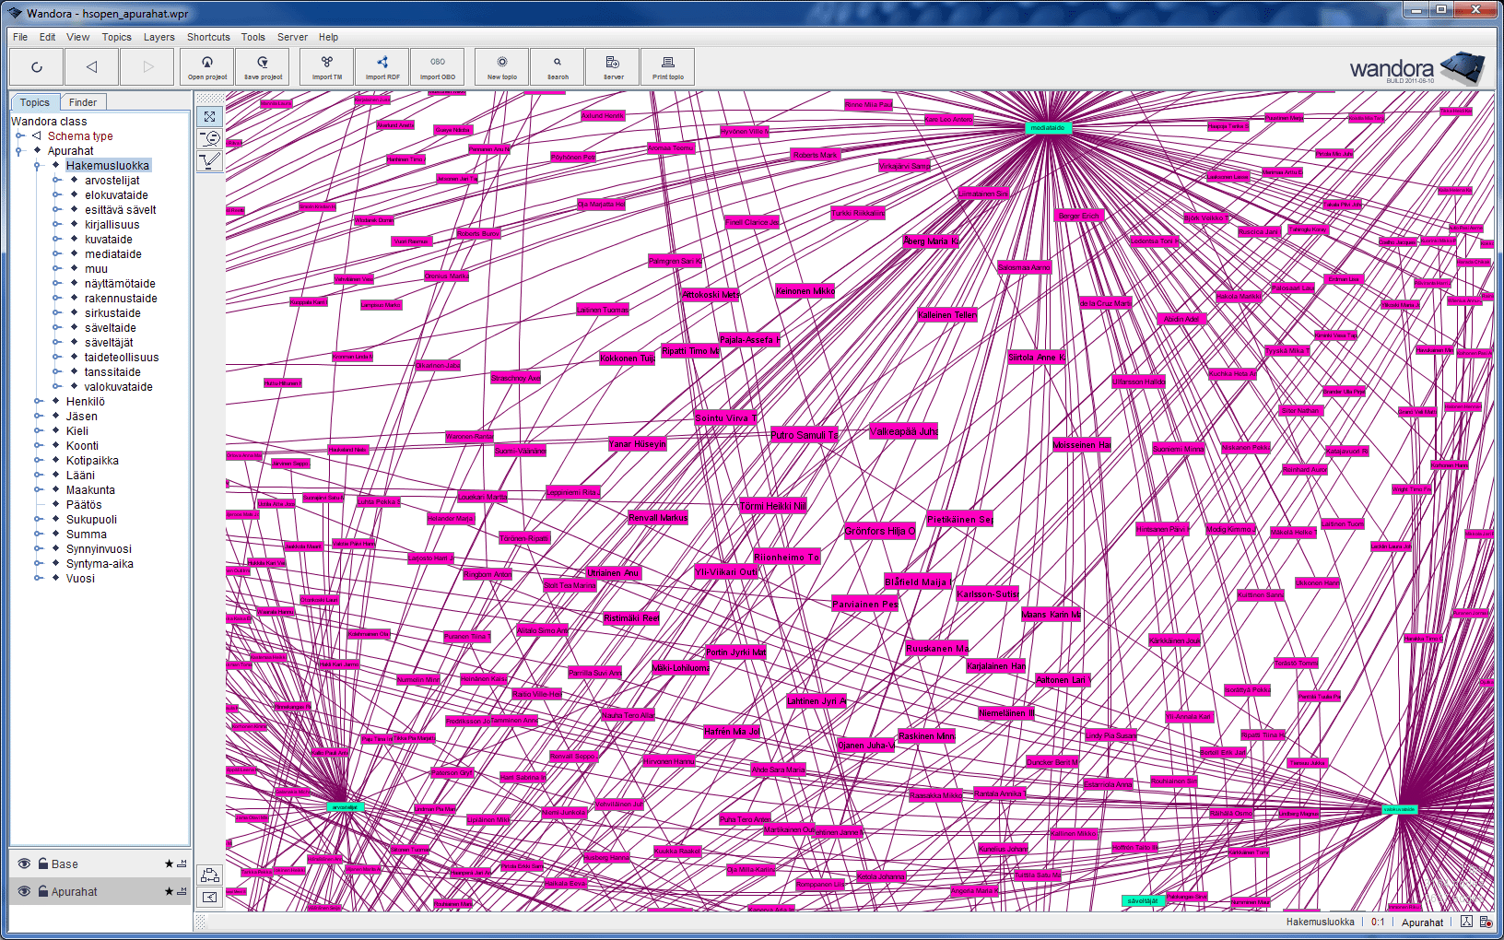This screenshot has width=1504, height=940.
Task: Click the New topic toolbar icon
Action: click(x=502, y=66)
